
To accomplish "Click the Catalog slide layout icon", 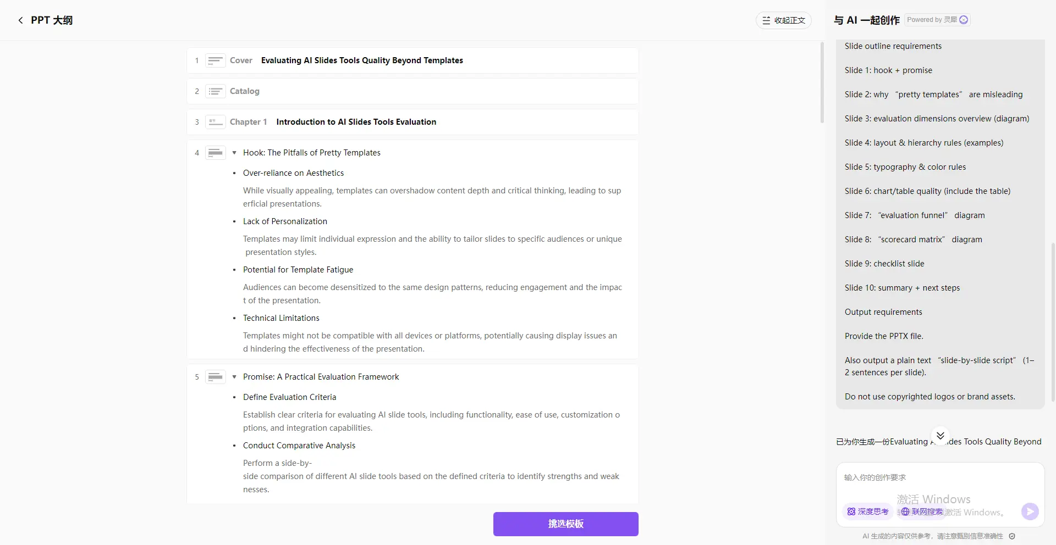I will pos(216,91).
